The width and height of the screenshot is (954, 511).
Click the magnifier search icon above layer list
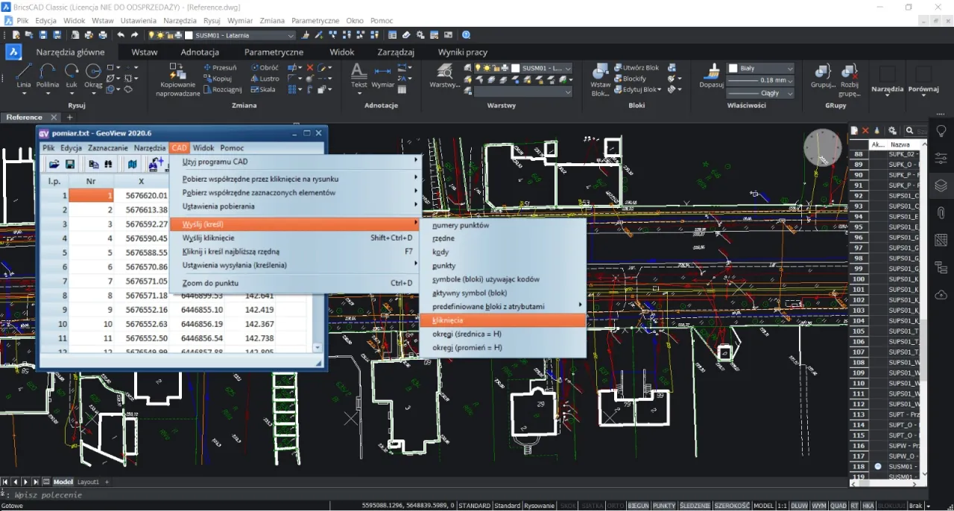pyautogui.click(x=909, y=130)
